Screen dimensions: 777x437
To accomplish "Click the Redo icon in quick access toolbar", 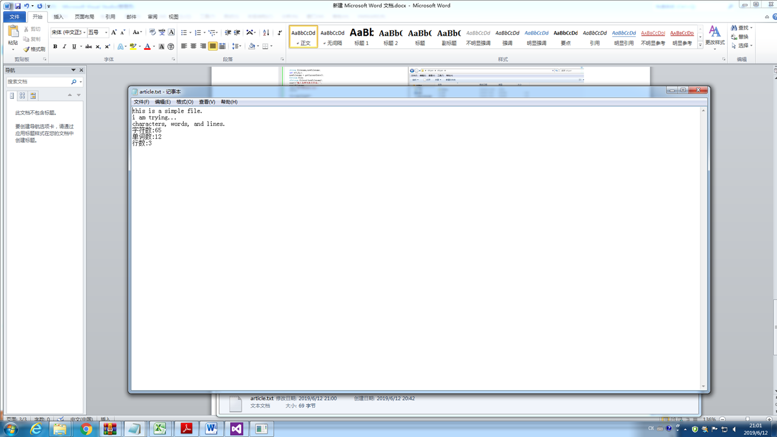I will (40, 6).
